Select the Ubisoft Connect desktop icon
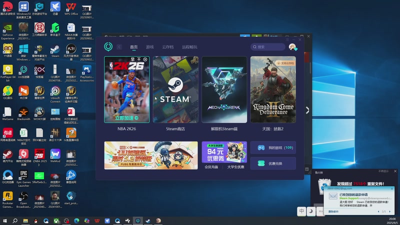 tap(55, 94)
